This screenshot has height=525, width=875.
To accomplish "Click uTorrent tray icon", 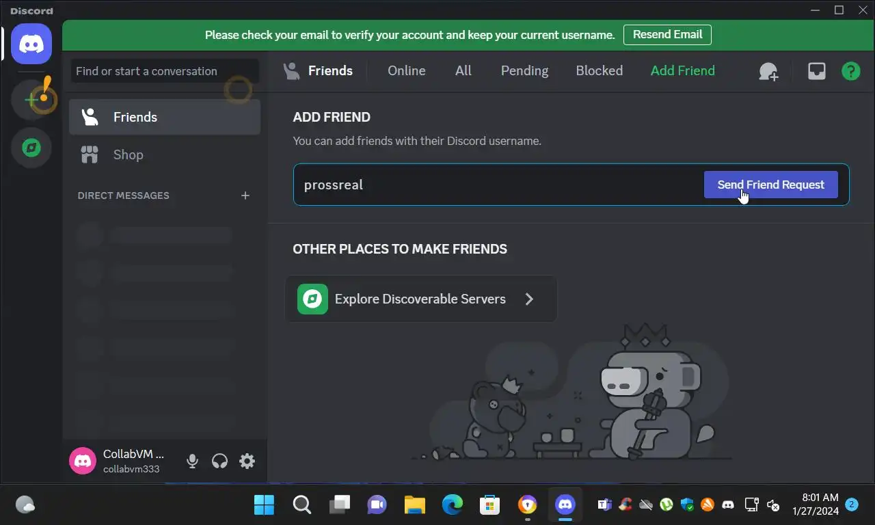I will [666, 505].
